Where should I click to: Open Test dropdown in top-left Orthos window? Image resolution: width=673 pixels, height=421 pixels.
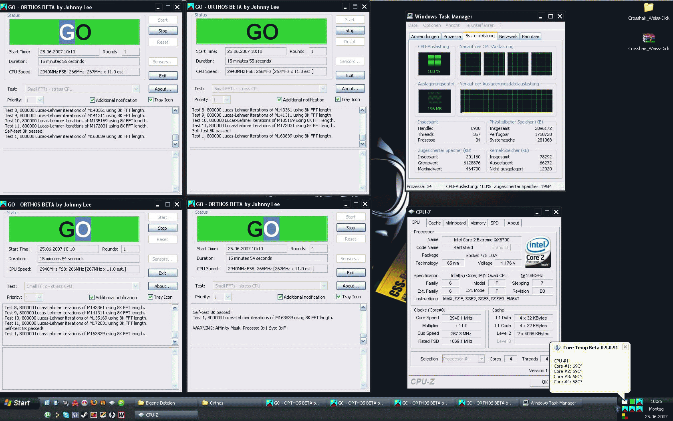(136, 89)
